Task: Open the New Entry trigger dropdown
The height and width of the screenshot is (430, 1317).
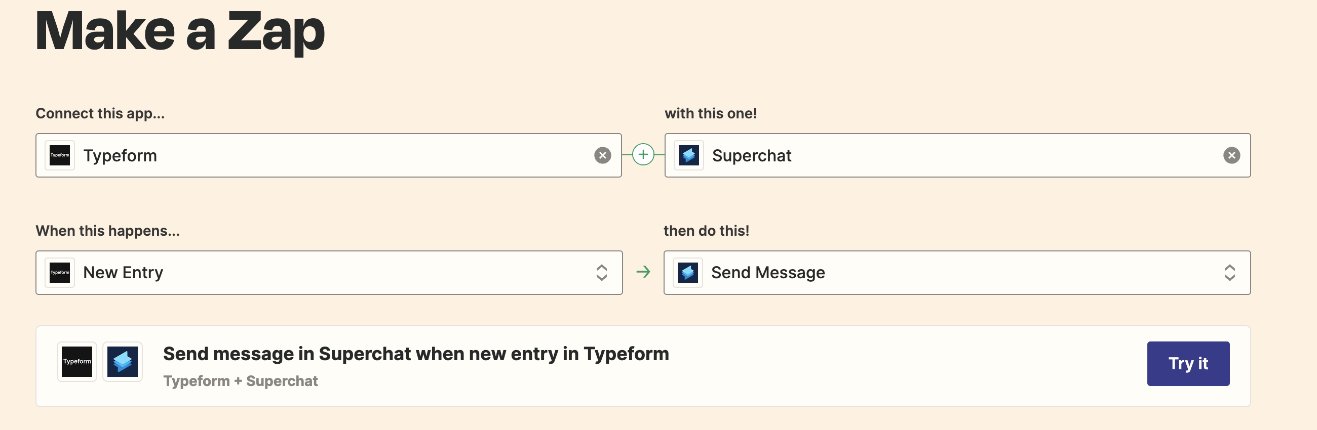Action: coord(327,273)
